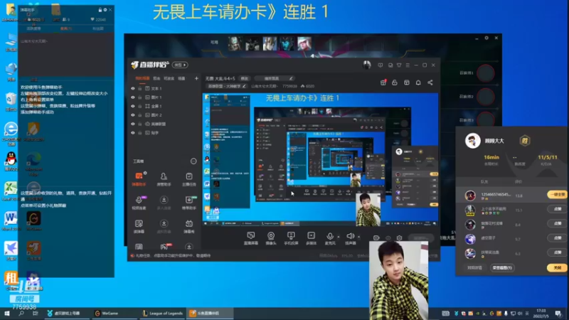The image size is (569, 320).
Task: Open 荣誉截图(1) on result panel
Action: click(503, 268)
